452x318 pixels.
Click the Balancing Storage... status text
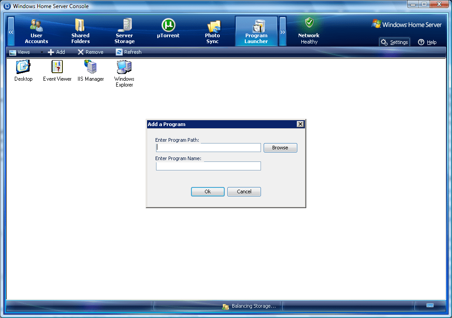254,306
